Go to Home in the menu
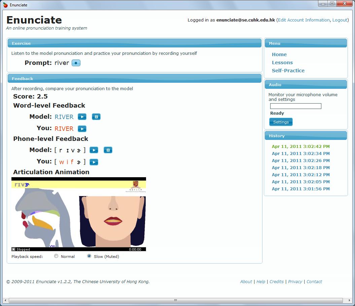Viewport: 355px width, 306px height. [279, 54]
